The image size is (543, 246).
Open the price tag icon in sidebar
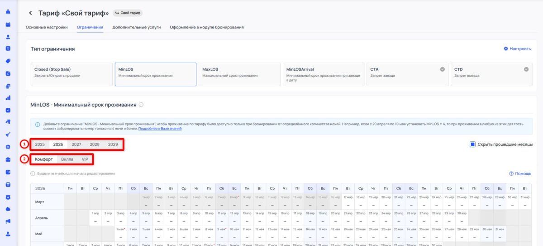pyautogui.click(x=8, y=61)
